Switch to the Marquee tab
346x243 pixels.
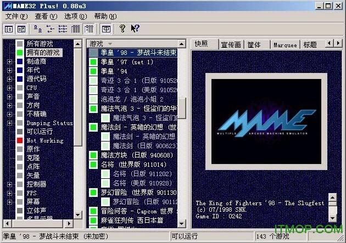pyautogui.click(x=285, y=45)
